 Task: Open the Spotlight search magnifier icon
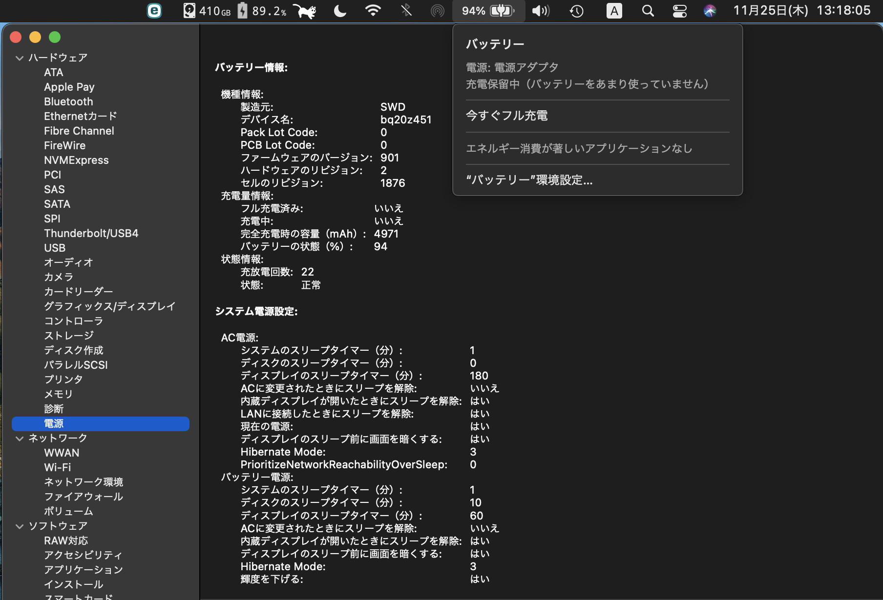648,11
